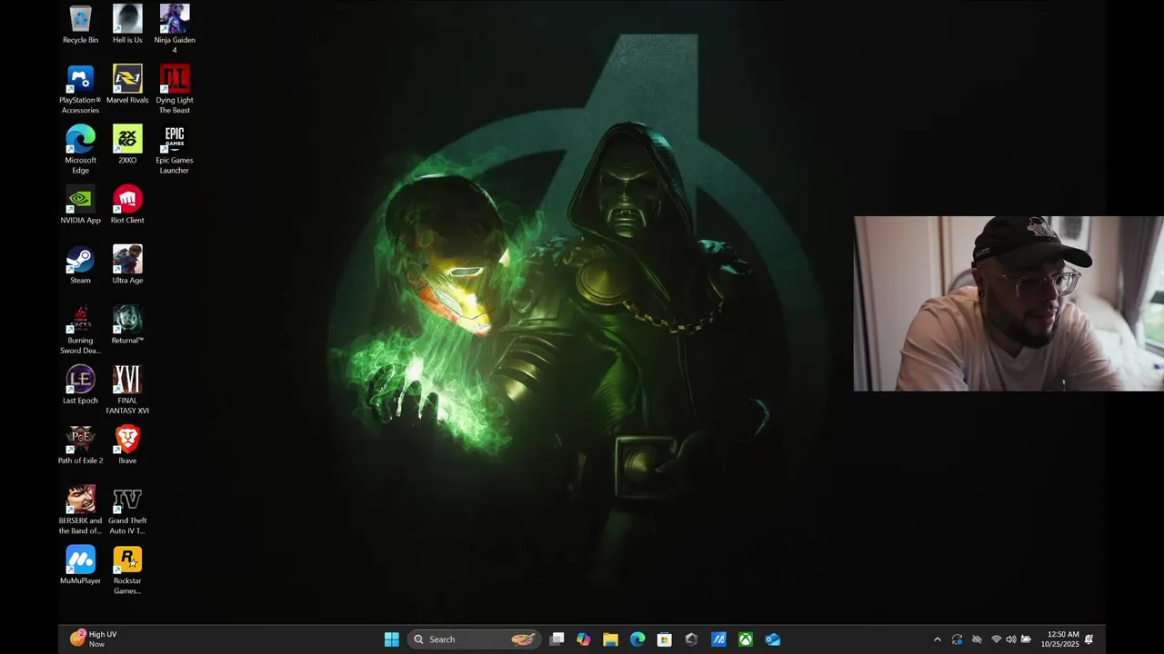Open the notification bell icon
Screen dimensions: 1164x654
pyautogui.click(x=1089, y=639)
